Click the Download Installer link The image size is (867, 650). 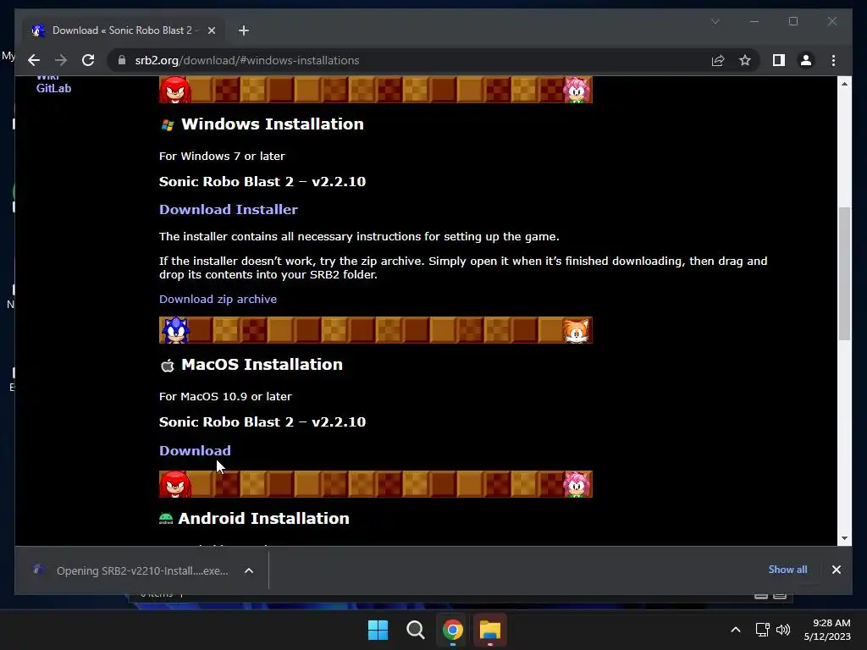point(229,210)
